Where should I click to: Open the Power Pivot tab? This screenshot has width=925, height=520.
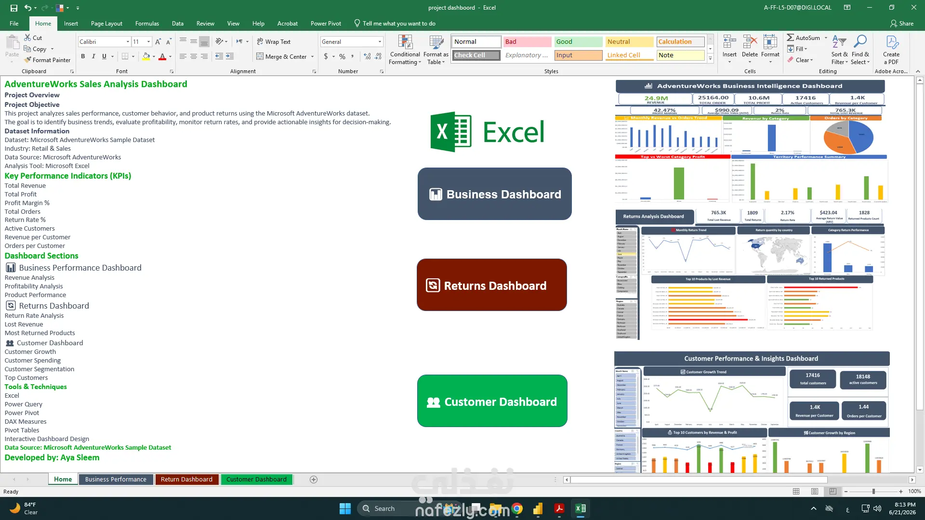point(326,24)
